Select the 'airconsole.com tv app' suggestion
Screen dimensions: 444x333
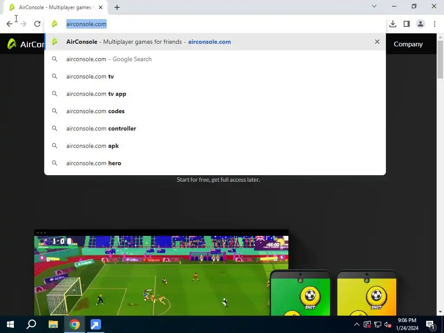click(215, 94)
